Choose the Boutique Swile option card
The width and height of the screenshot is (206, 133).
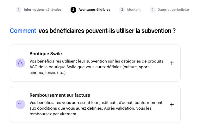coord(95,63)
